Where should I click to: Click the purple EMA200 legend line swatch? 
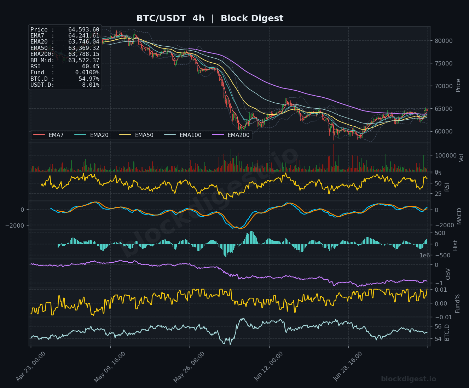[218, 135]
